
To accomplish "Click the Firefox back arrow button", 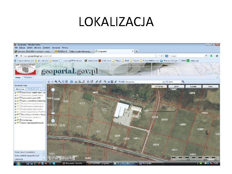I will pos(16,56).
